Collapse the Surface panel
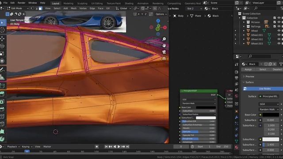Screen dimensions: 283x159 click(x=249, y=82)
